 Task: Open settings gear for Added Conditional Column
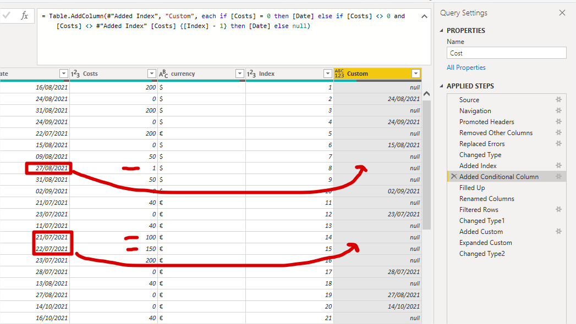point(559,176)
